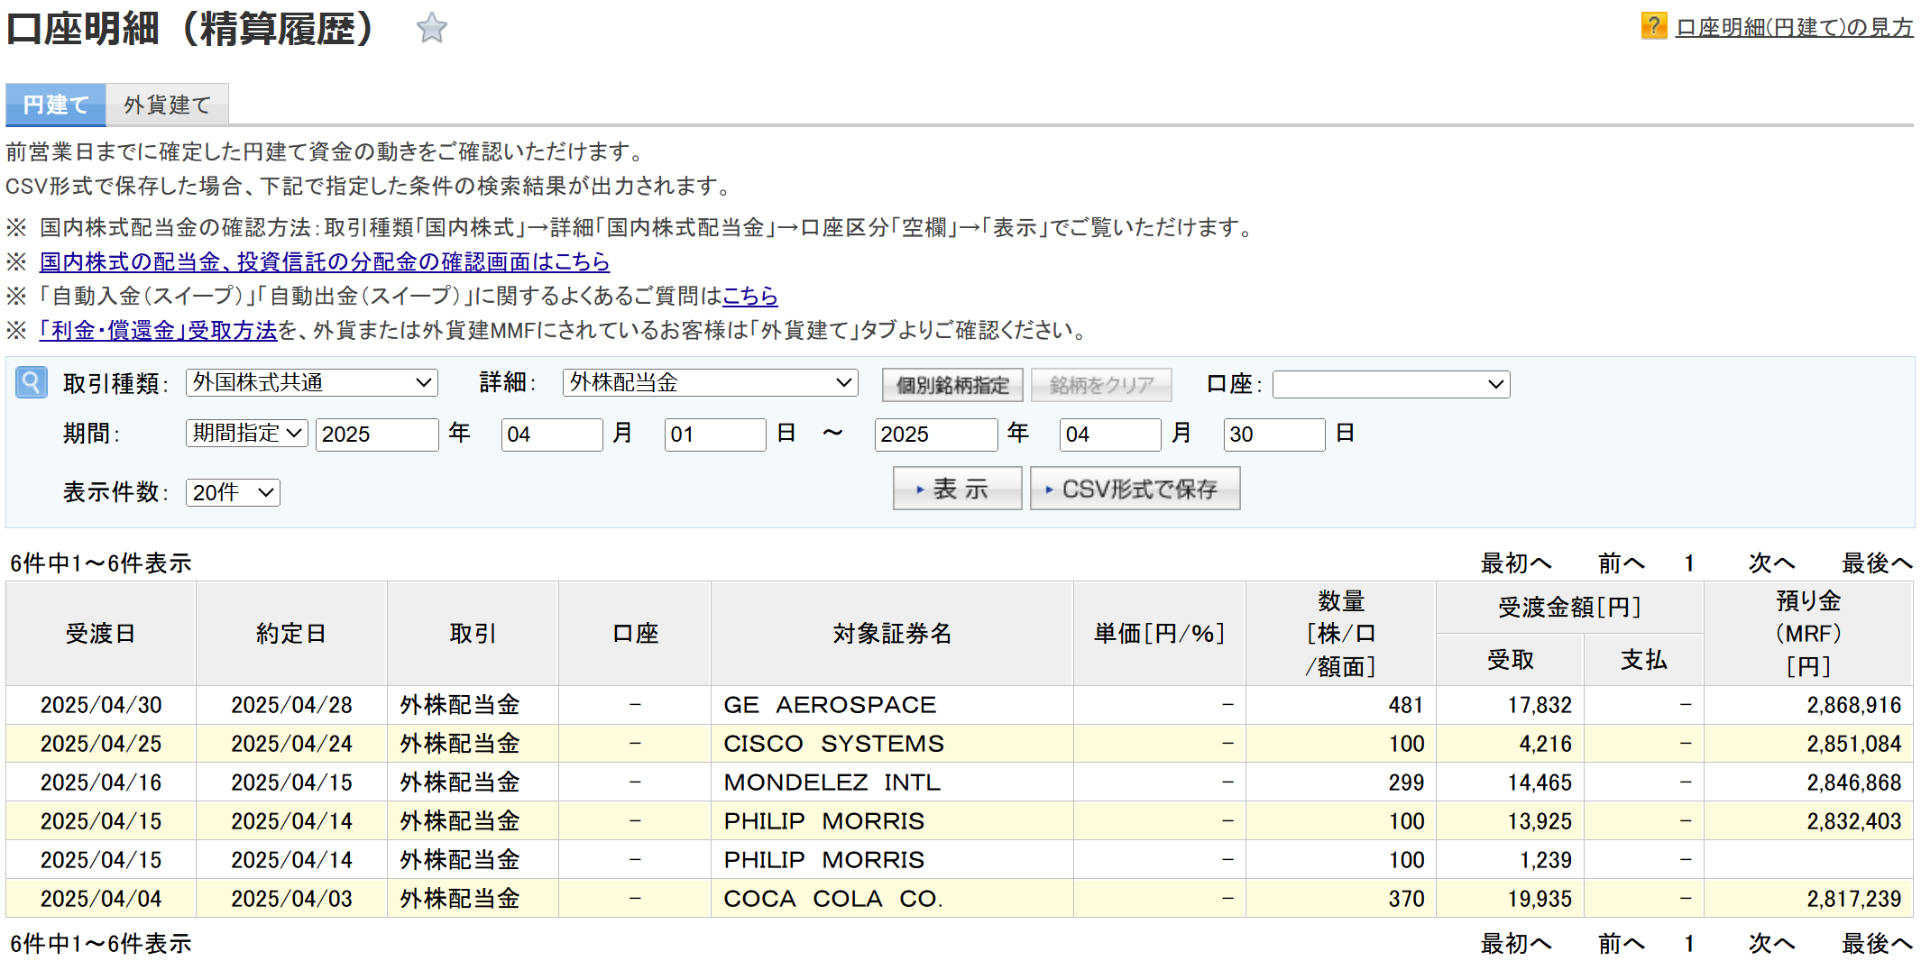1921x961 pixels.
Task: Click 次へ in the bottom pager
Action: coord(1771,944)
